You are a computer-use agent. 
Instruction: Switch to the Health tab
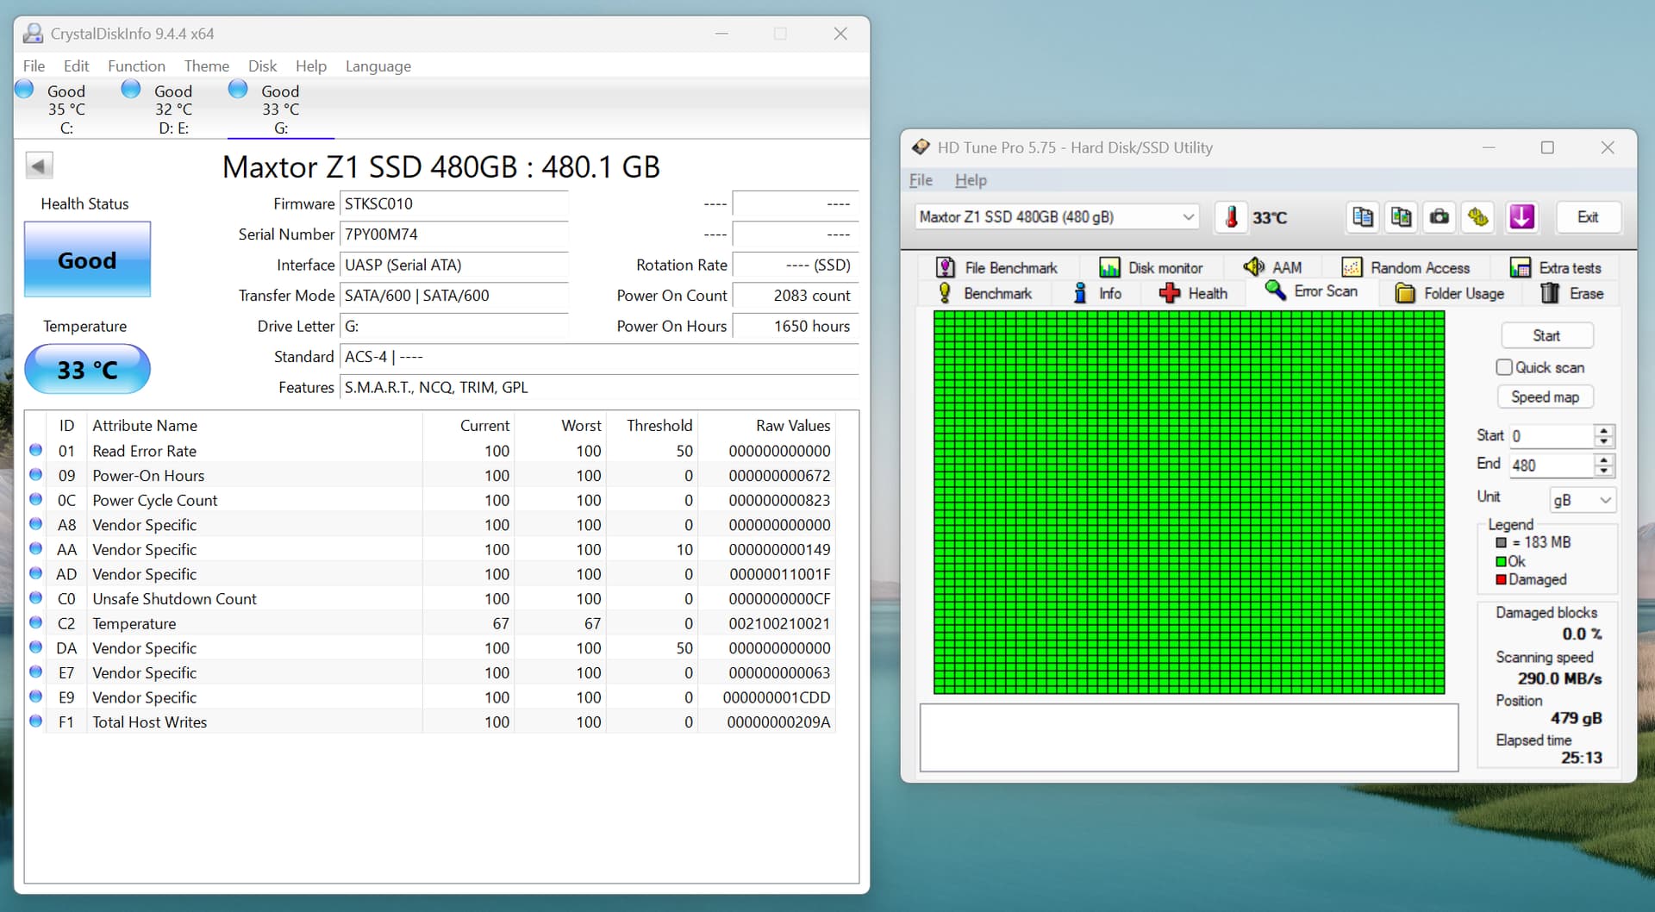pyautogui.click(x=1193, y=294)
